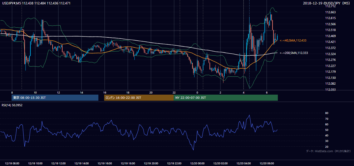This screenshot has height=166, width=354.
Task: Click the 12/19 10:00 time axis label
Action: click(x=35, y=164)
